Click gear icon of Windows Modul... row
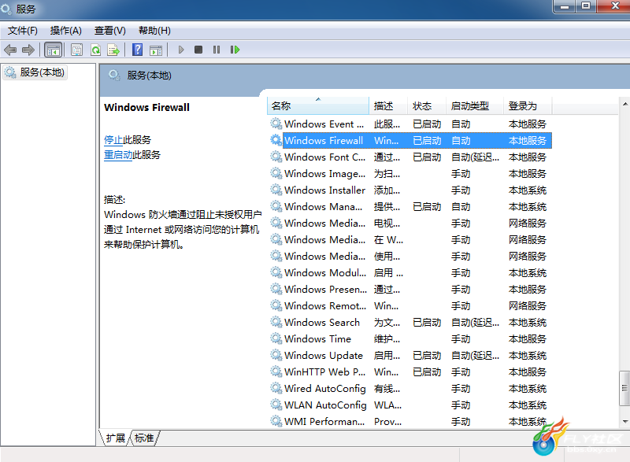Image resolution: width=630 pixels, height=462 pixels. [276, 272]
